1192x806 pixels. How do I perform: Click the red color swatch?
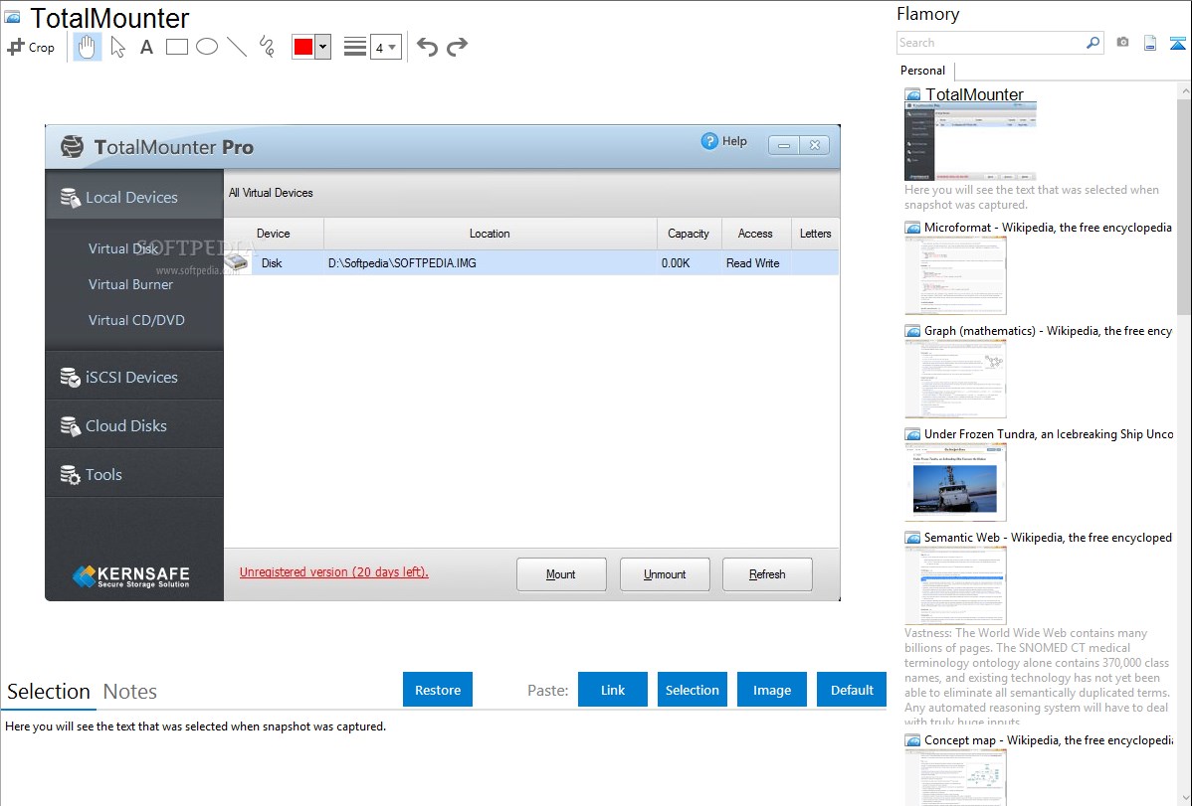(303, 47)
